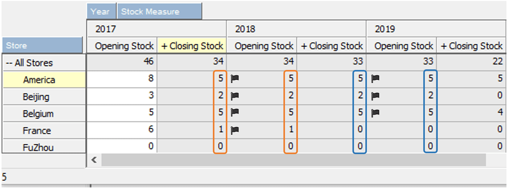Click the flag icon on Beijing's 2018 row
Screen dimensions: 508x188
click(234, 96)
